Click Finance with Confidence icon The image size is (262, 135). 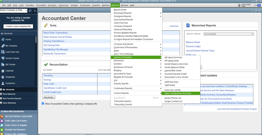coord(2,134)
